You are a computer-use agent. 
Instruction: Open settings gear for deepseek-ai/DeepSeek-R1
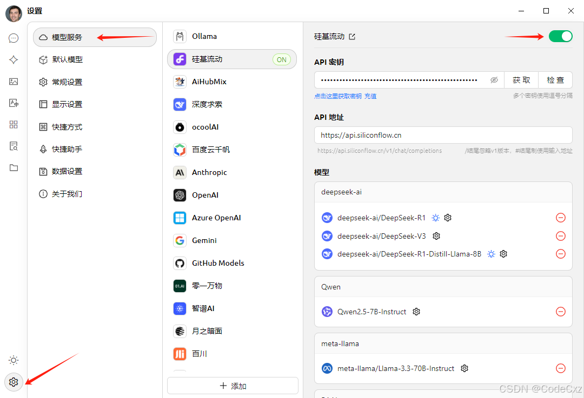[x=448, y=218]
